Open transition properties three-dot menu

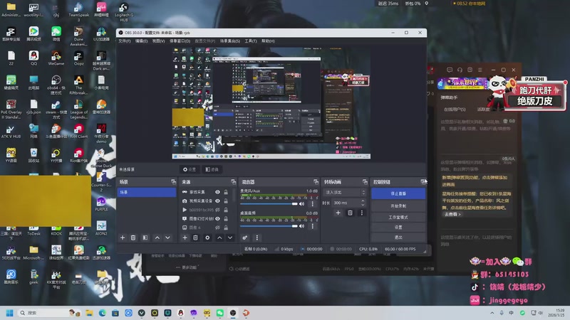tap(362, 213)
